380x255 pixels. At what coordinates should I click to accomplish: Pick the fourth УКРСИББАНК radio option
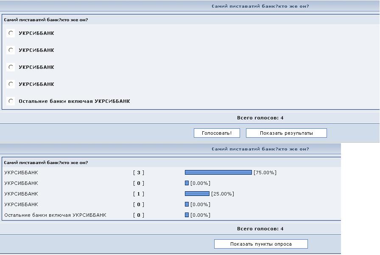[11, 84]
